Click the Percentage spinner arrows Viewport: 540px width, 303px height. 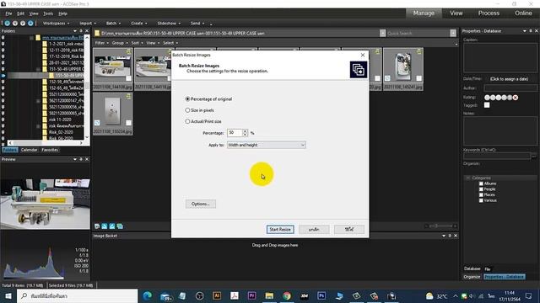(245, 133)
